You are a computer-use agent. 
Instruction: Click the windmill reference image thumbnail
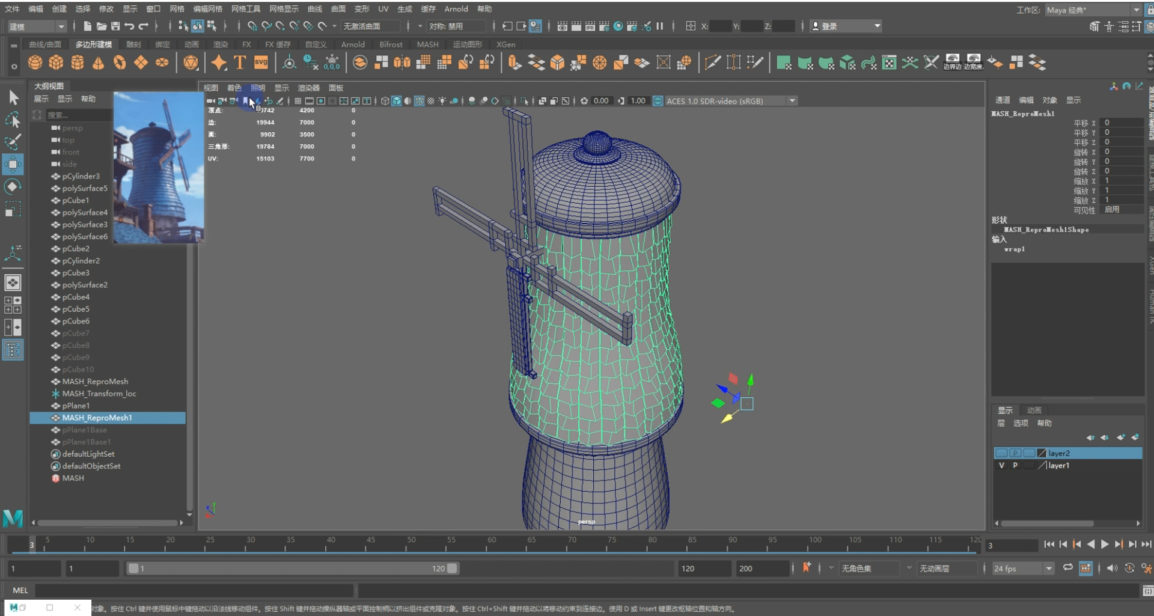tap(159, 167)
